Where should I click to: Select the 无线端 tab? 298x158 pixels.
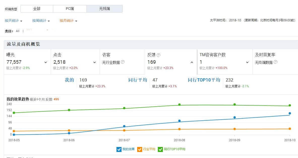[104, 9]
